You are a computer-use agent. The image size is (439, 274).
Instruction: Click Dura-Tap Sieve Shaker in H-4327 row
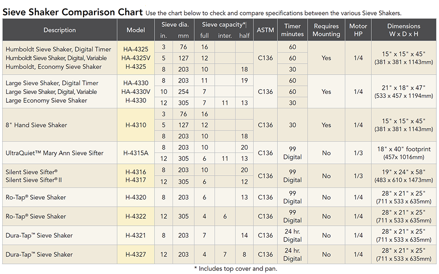(x=39, y=255)
